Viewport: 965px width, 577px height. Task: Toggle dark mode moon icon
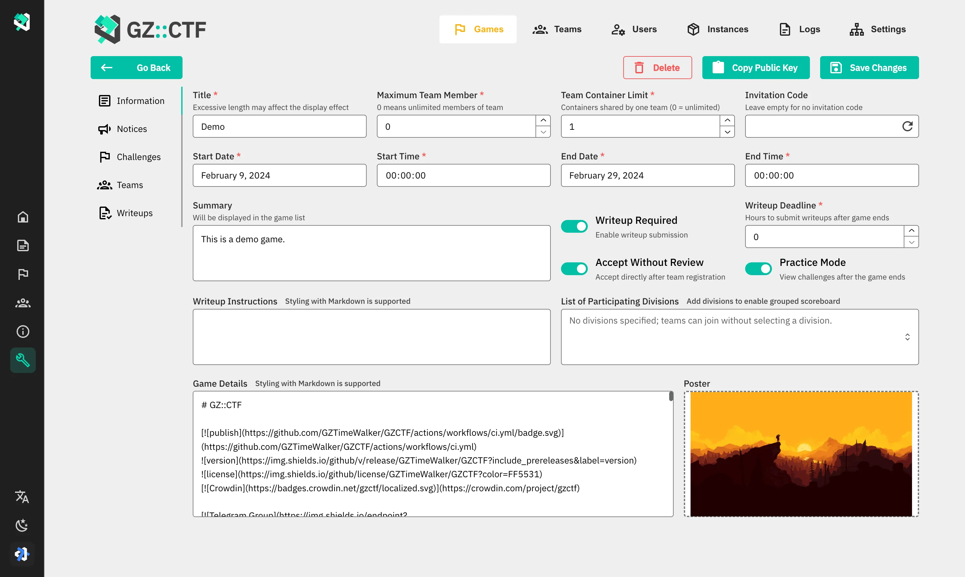point(22,525)
